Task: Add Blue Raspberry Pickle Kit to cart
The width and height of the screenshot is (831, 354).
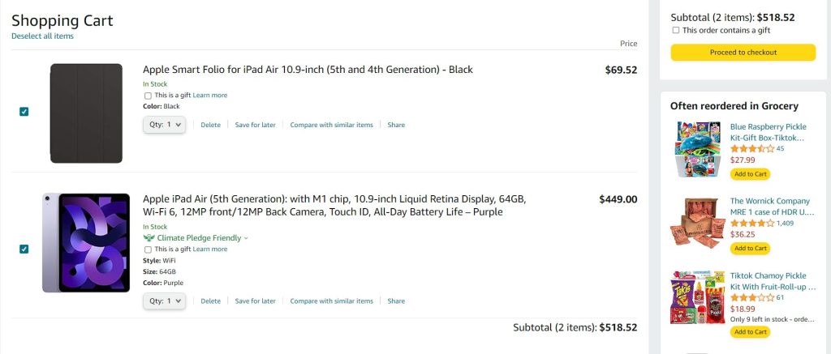Action: pos(750,174)
